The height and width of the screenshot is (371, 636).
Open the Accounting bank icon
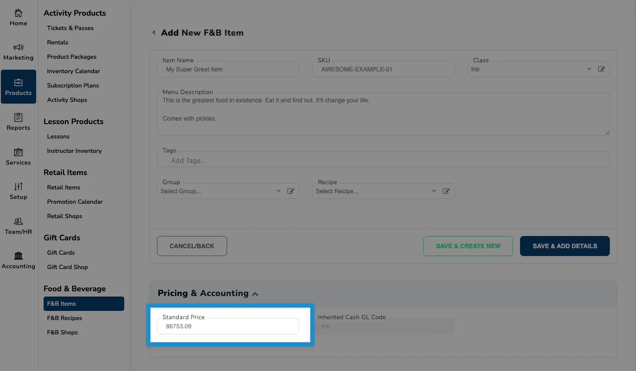click(x=18, y=256)
